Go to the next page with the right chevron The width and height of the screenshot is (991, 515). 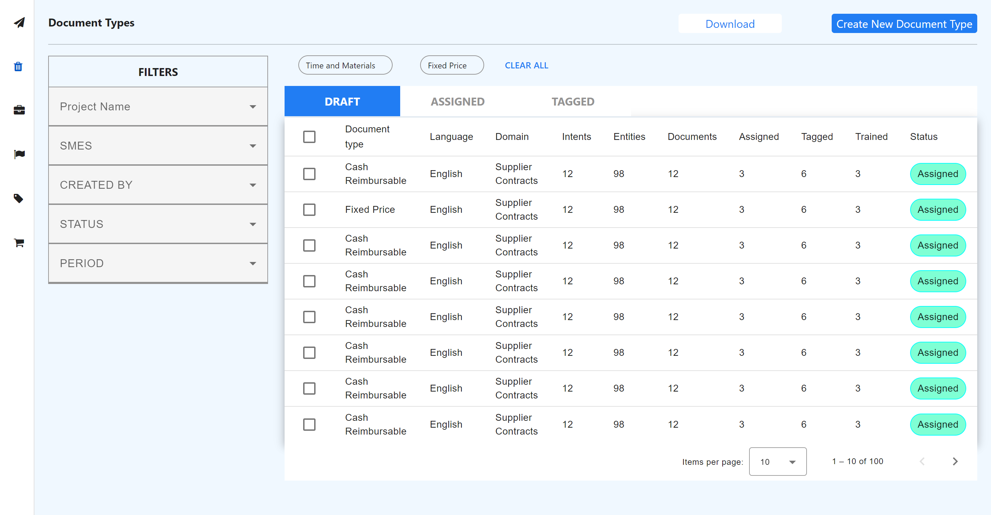[x=956, y=461]
